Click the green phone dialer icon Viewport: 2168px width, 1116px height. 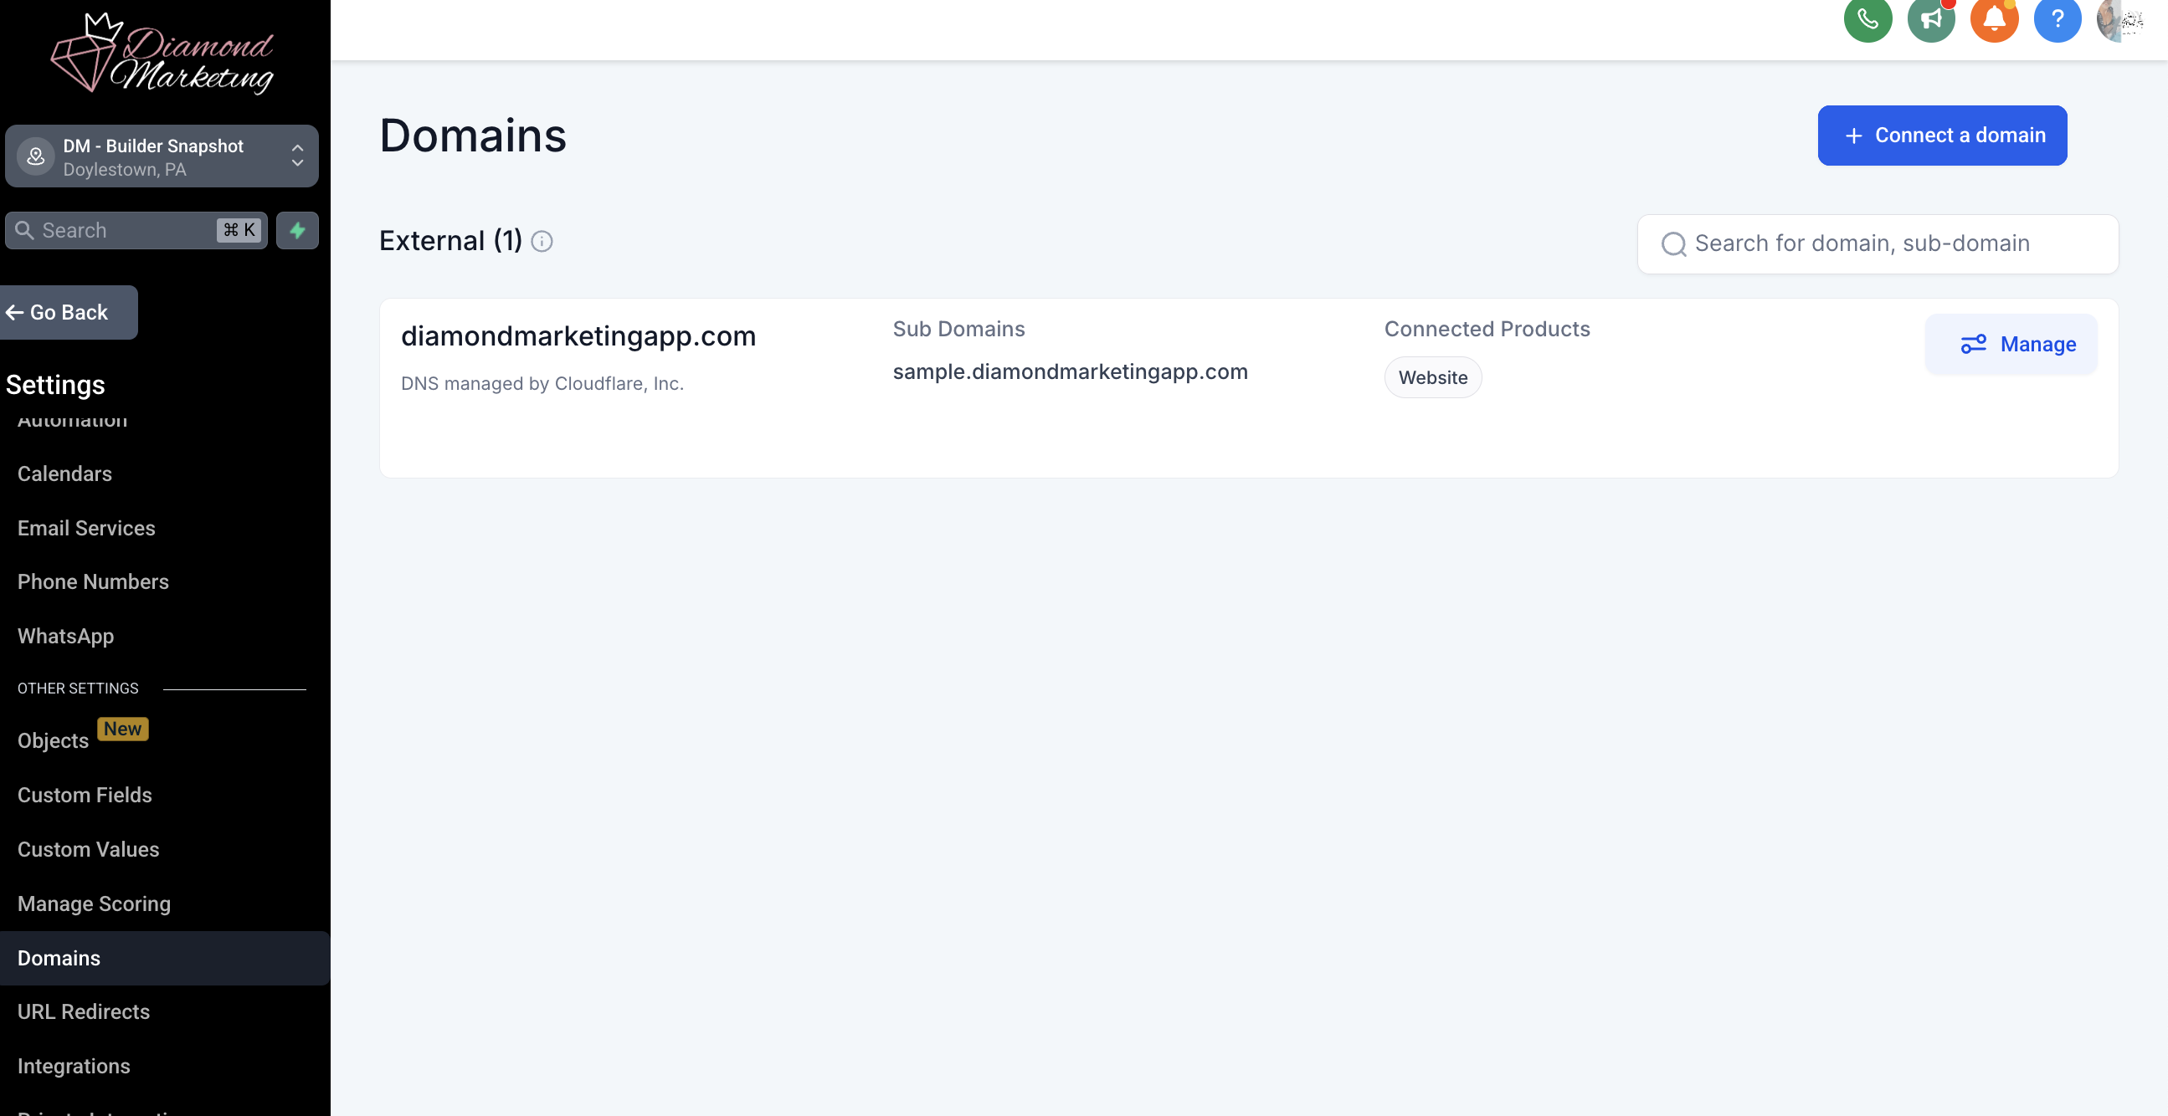tap(1867, 18)
